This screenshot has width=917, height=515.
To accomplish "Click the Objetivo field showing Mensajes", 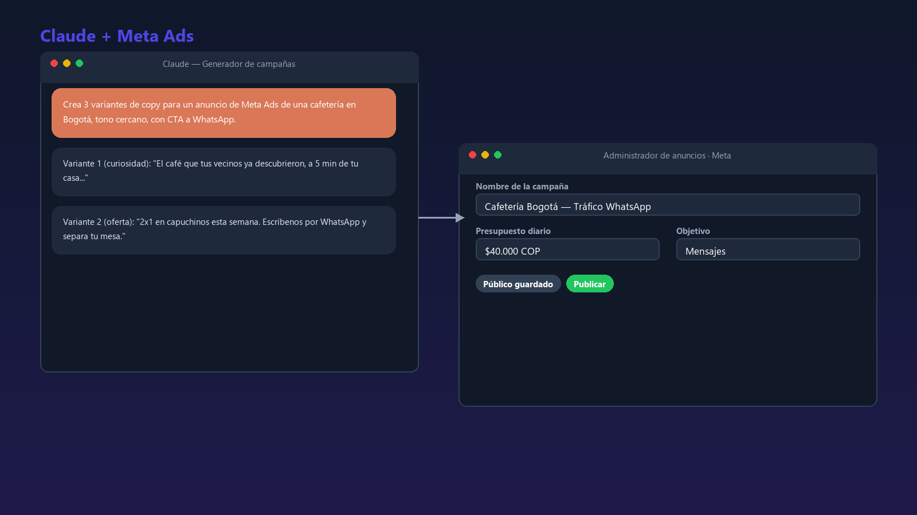I will (768, 249).
